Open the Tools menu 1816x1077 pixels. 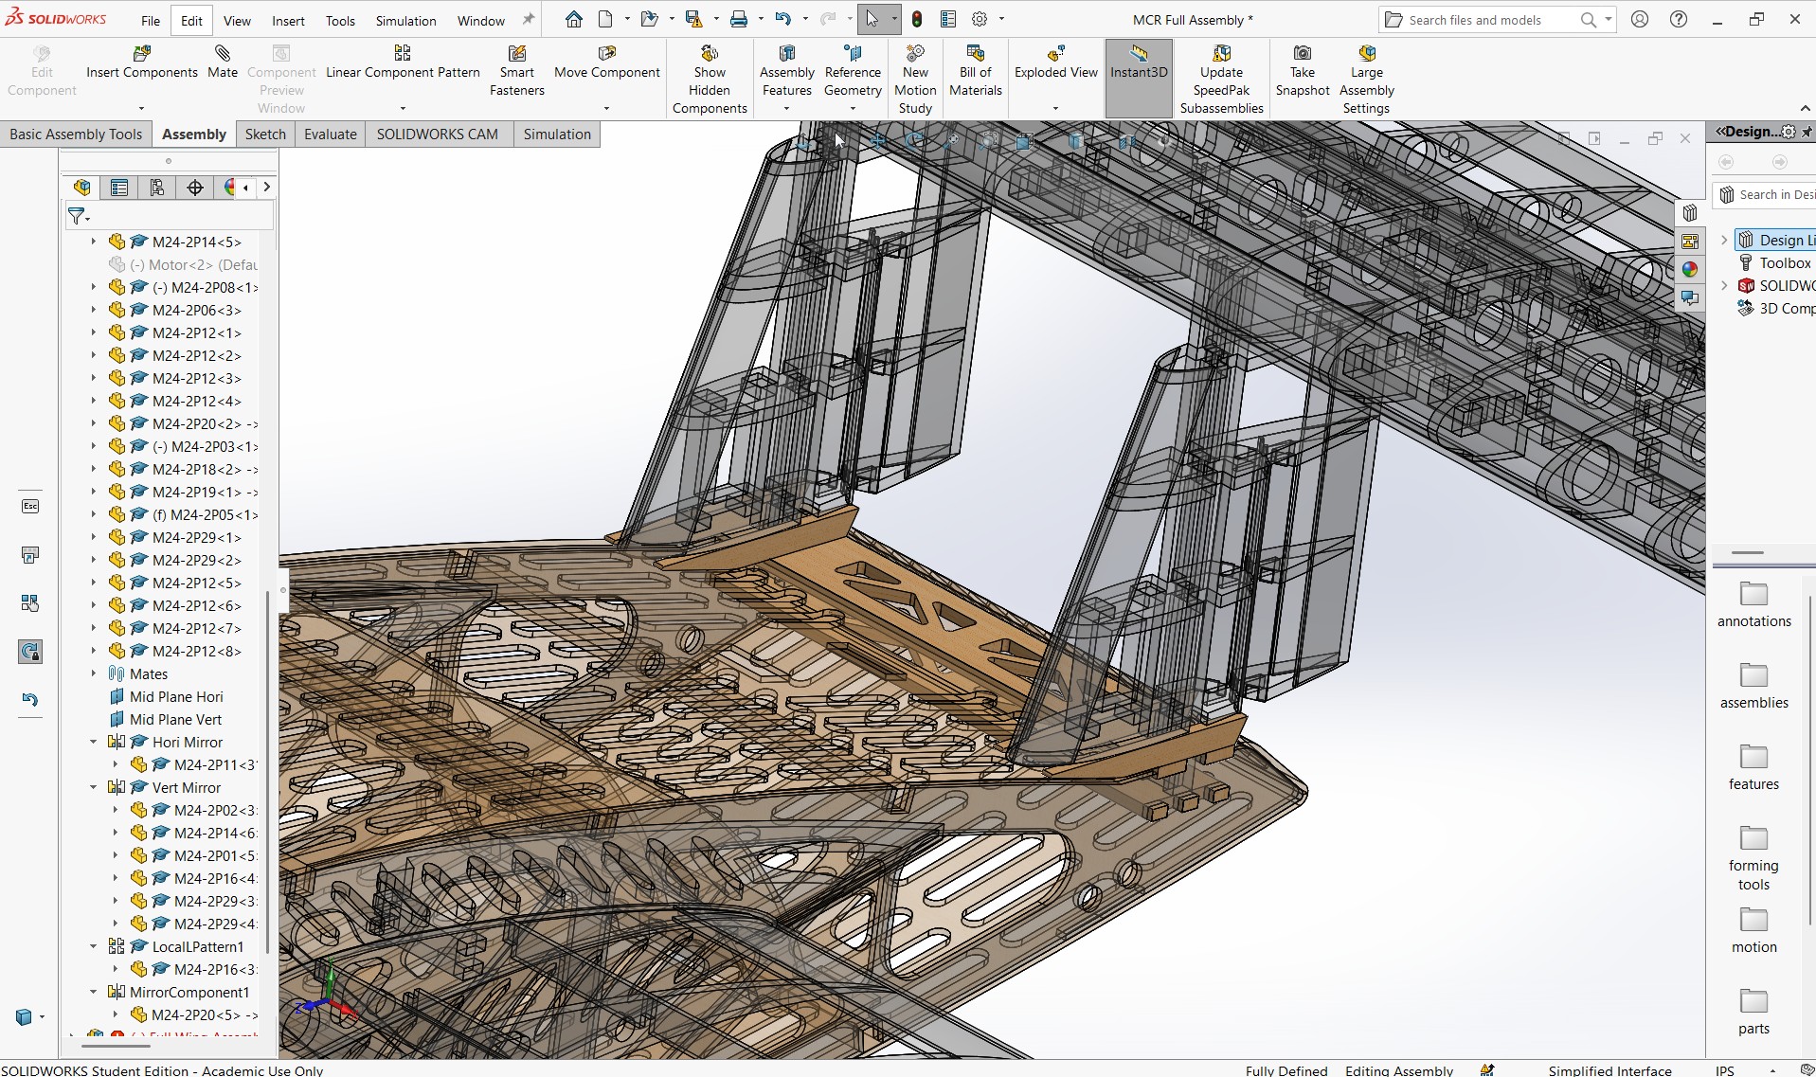click(x=340, y=20)
